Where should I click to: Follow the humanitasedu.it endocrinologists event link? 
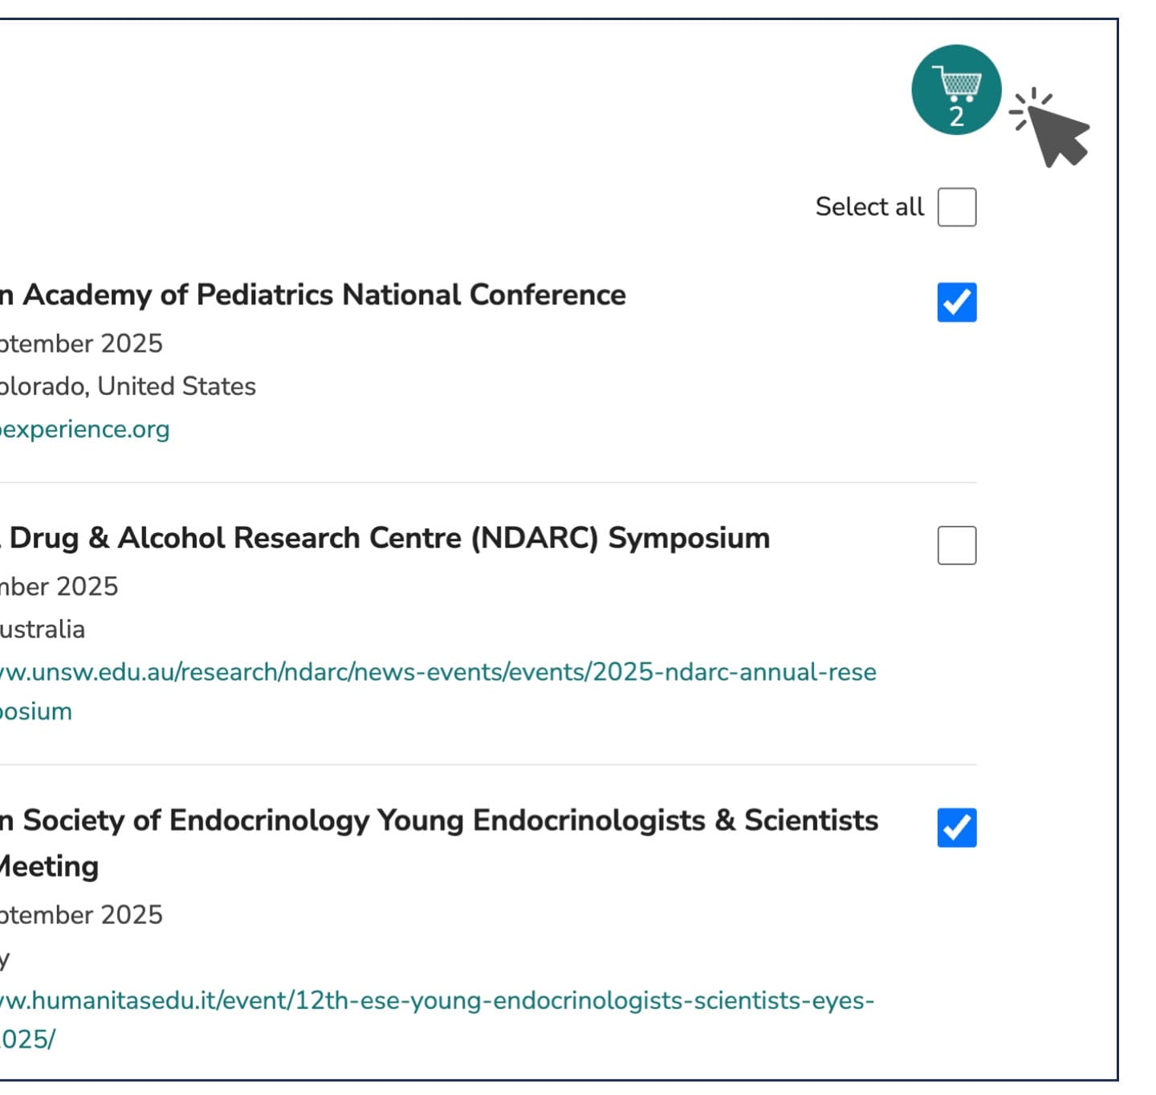(x=438, y=1001)
